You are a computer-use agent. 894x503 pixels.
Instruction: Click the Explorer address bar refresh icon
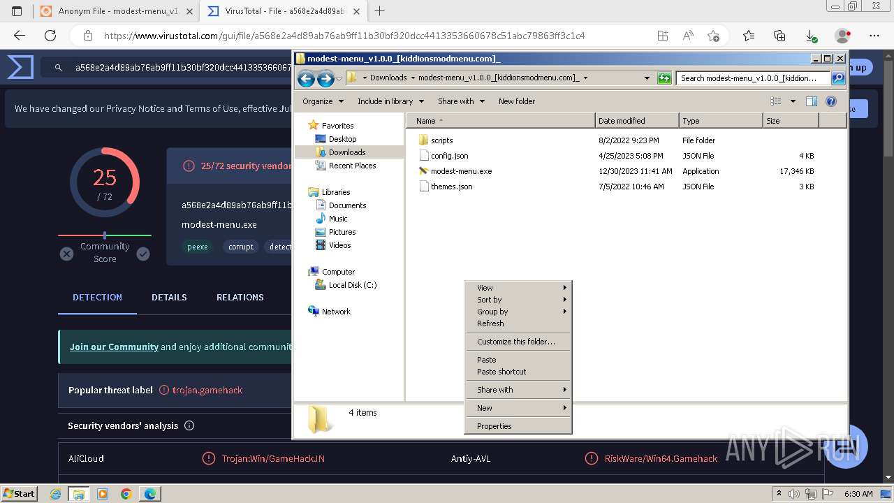pos(664,78)
